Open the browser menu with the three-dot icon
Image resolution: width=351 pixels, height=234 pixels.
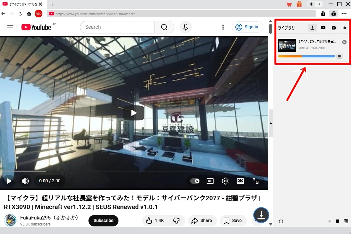pos(344,14)
